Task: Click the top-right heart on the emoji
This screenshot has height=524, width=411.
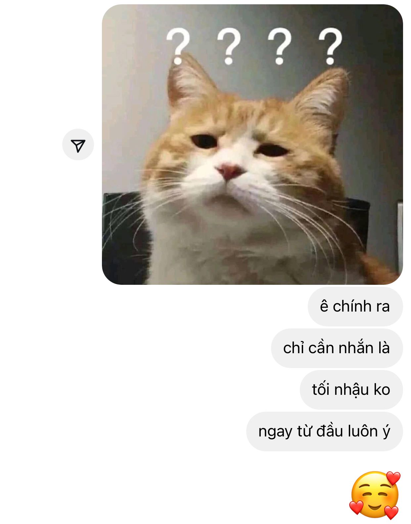Action: tap(393, 478)
